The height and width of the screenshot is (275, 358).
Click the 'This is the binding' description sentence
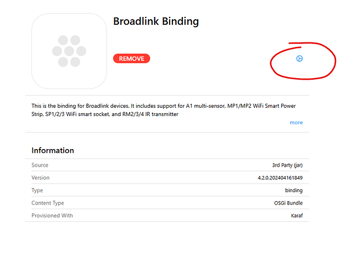(x=66, y=106)
